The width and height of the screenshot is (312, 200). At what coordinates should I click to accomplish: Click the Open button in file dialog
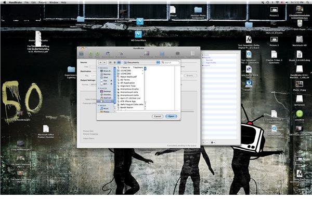pos(171,117)
